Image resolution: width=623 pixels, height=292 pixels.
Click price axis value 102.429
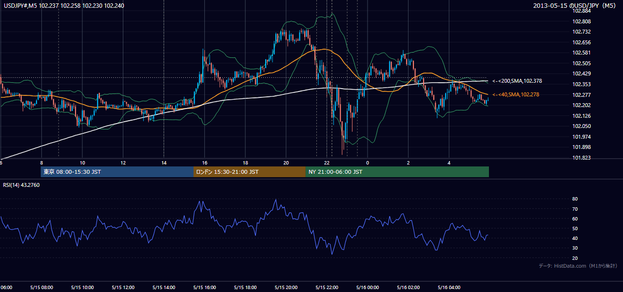pyautogui.click(x=582, y=73)
